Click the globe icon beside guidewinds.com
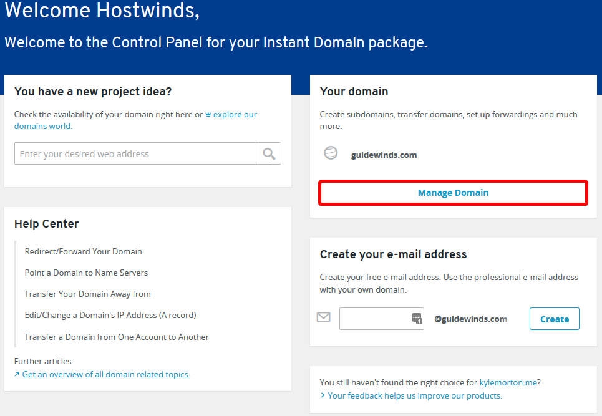 pos(331,153)
